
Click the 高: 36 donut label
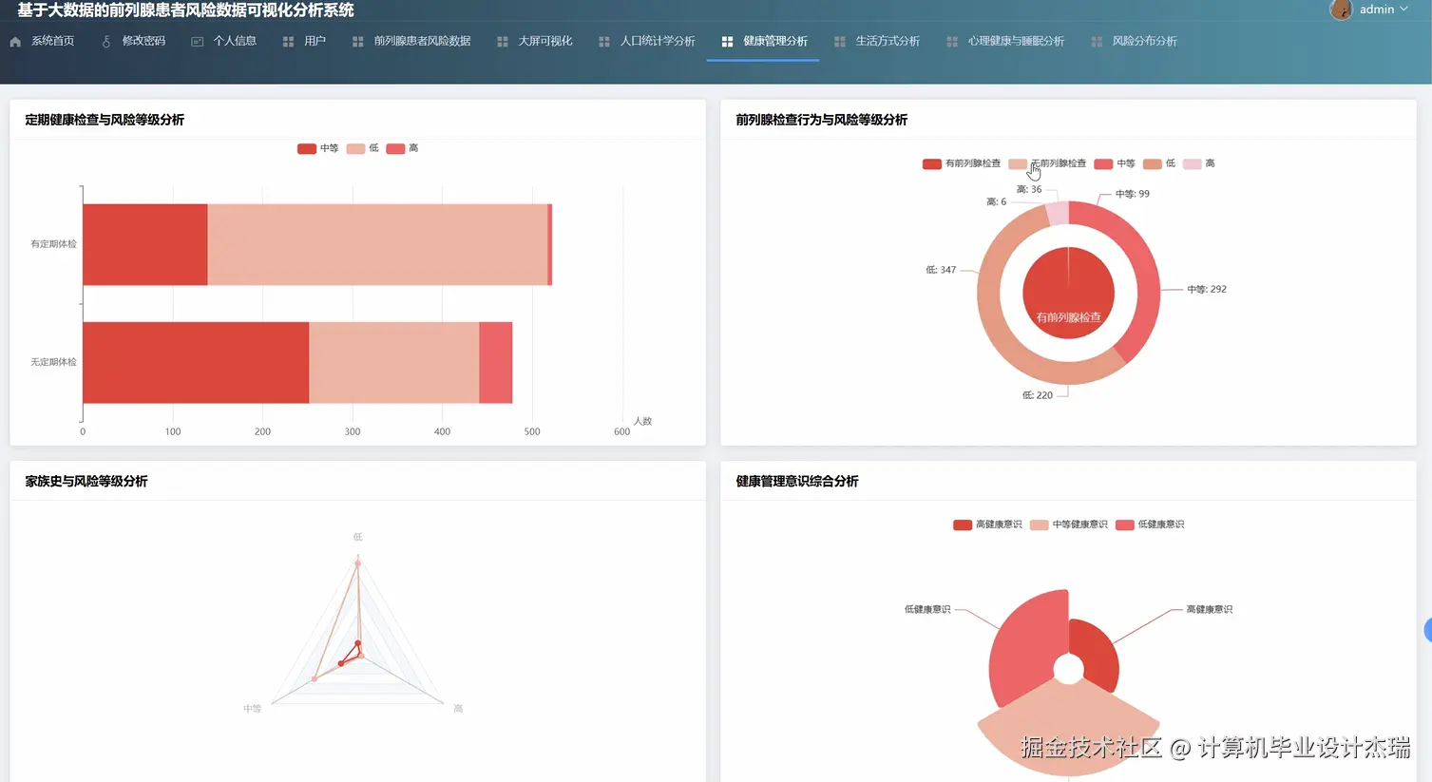pyautogui.click(x=1029, y=189)
